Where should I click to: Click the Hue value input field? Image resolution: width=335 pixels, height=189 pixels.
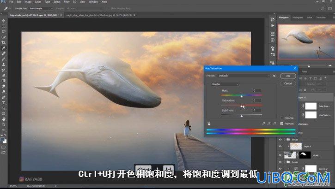256,90
